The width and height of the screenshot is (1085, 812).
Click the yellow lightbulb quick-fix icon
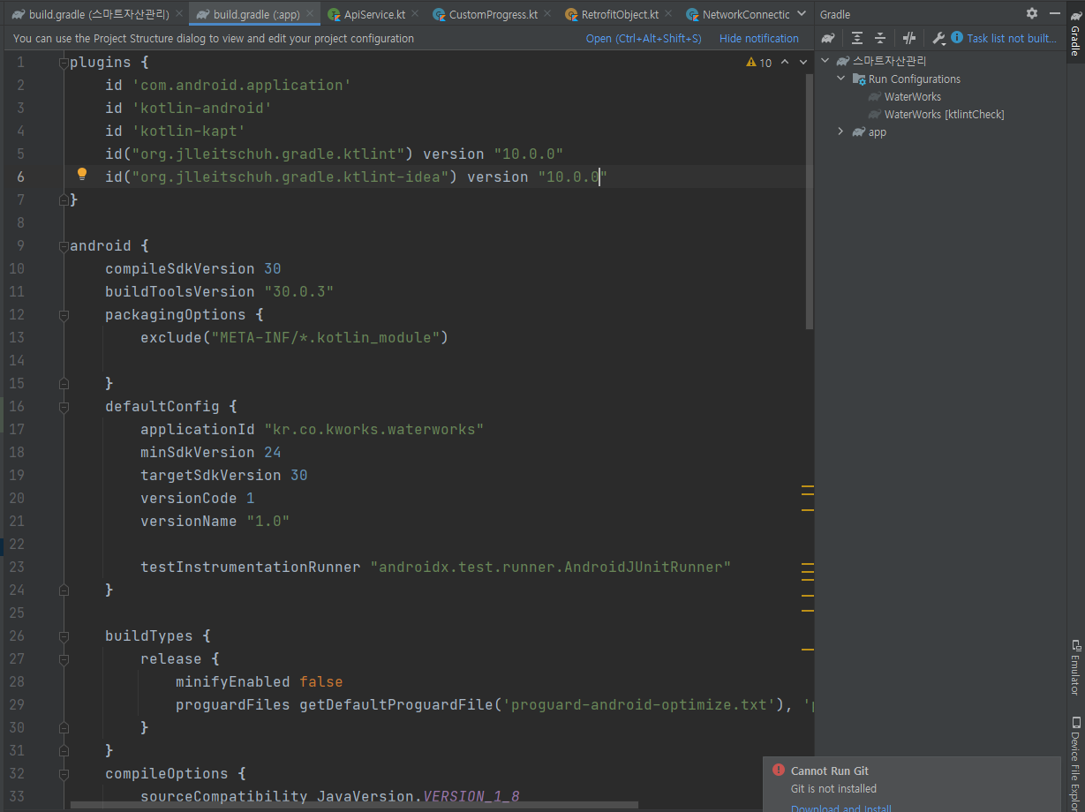coord(82,175)
